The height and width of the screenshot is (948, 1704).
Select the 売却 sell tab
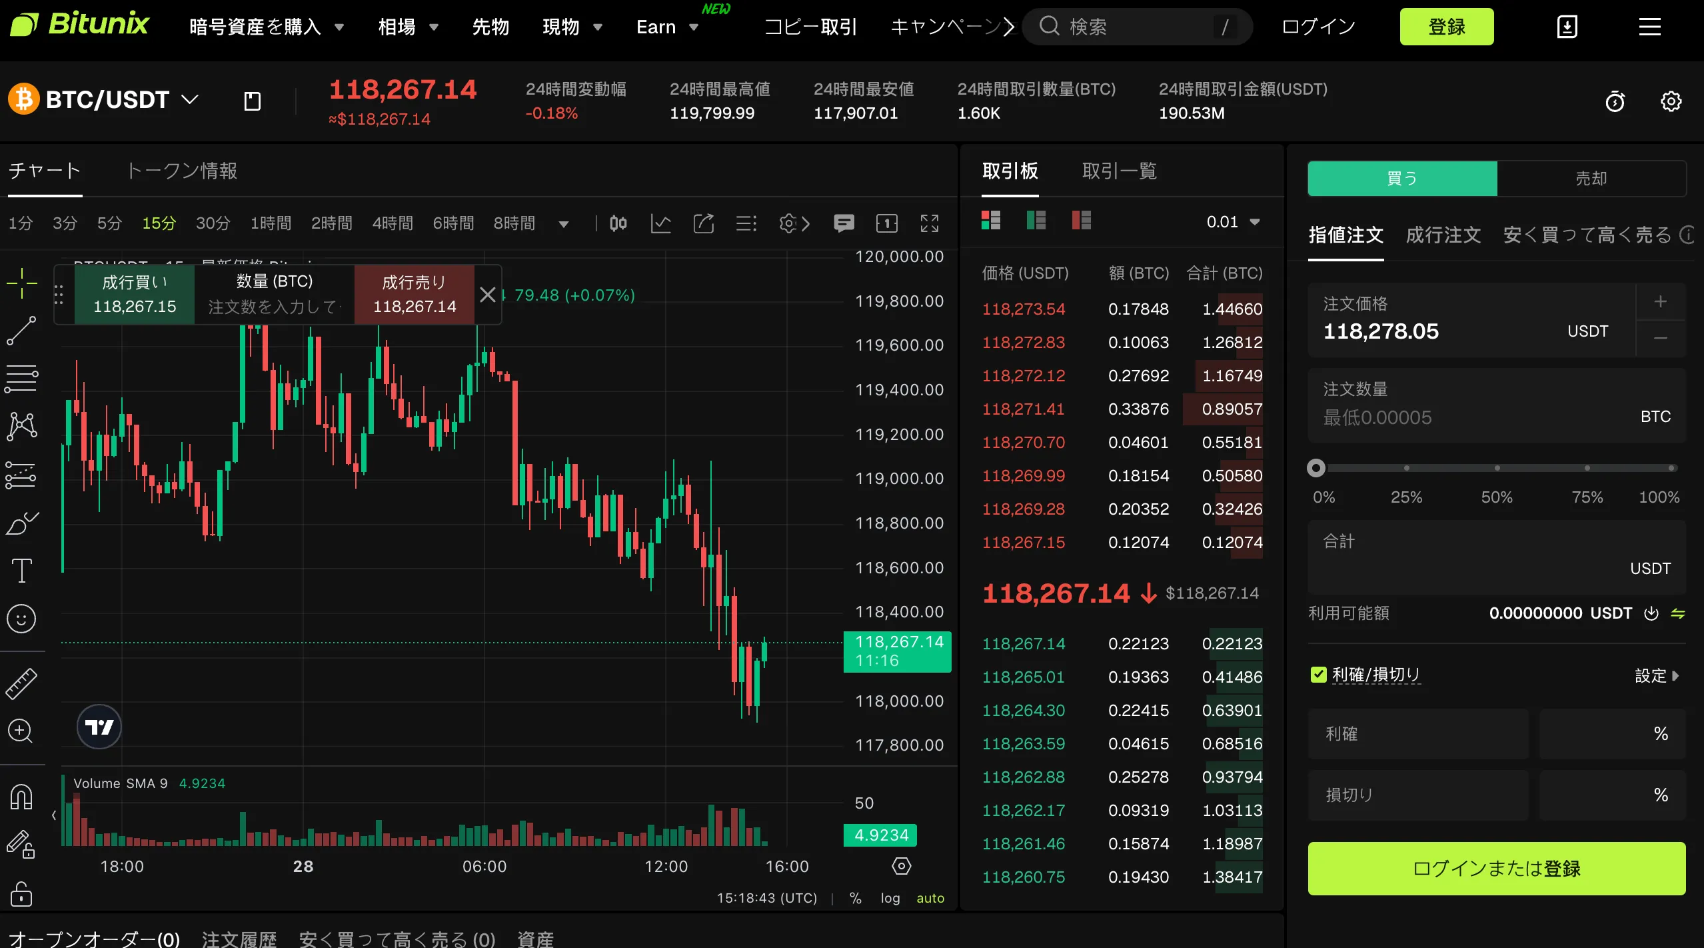(1591, 178)
